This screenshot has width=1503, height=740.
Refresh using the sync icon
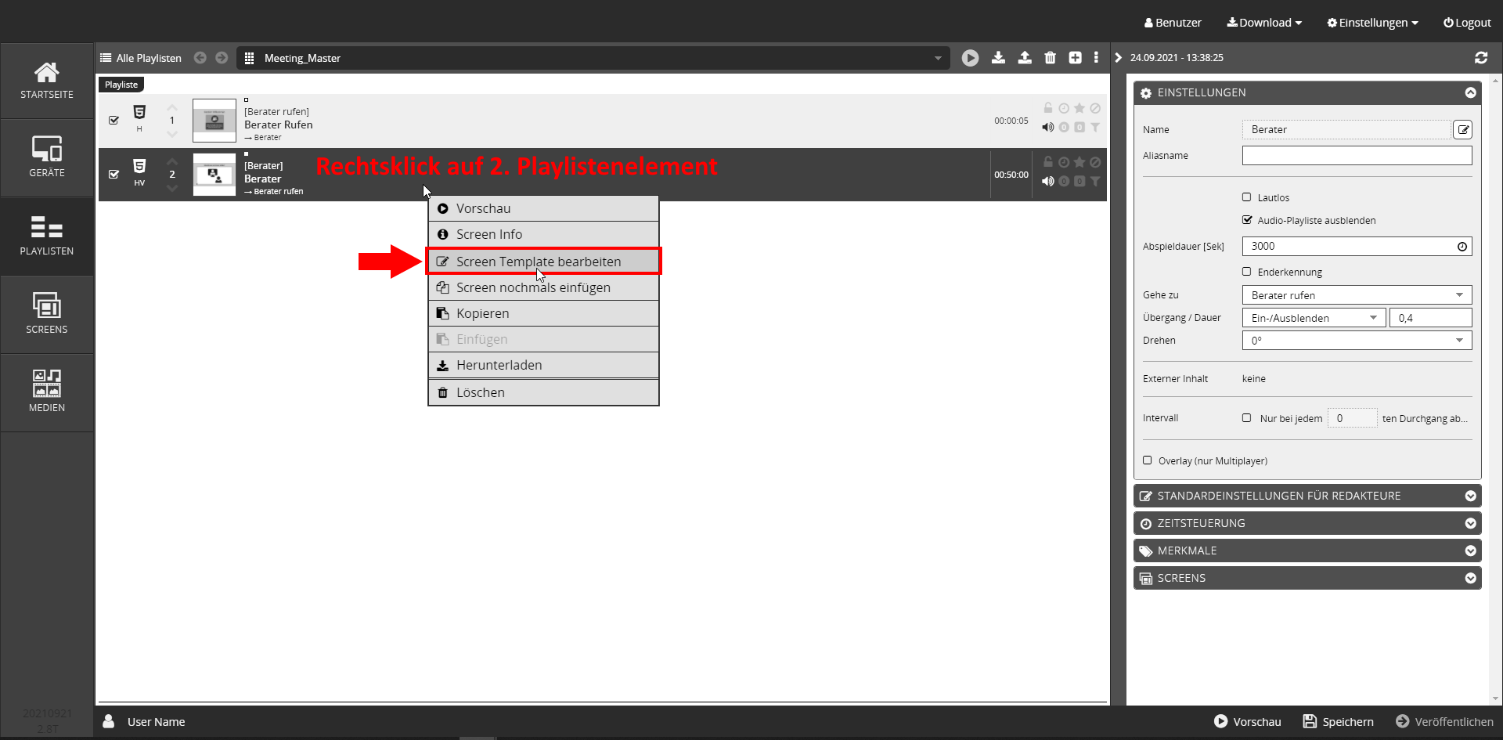click(1480, 58)
